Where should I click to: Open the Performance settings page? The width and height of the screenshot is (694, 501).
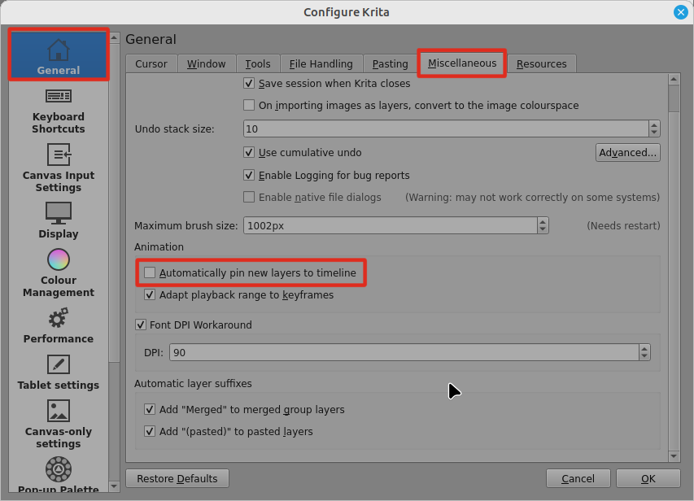59,327
